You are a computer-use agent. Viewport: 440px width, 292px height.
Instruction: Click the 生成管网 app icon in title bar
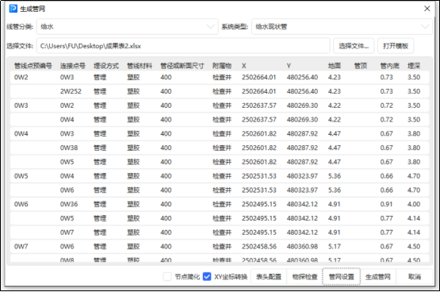click(x=13, y=9)
